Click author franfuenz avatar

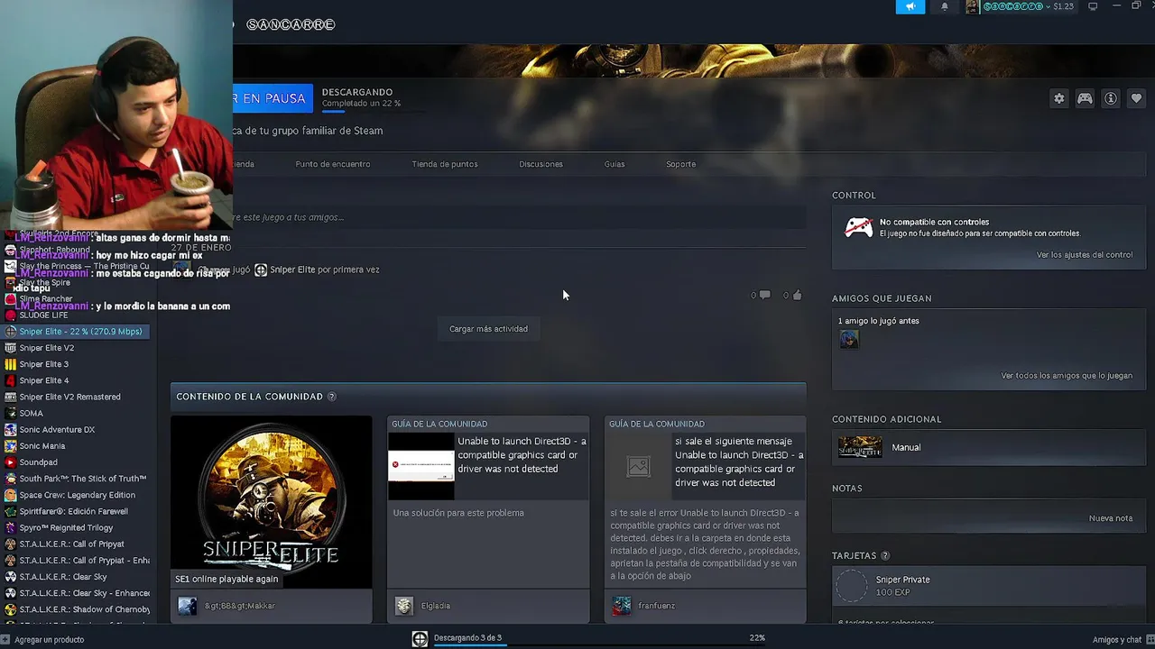(621, 606)
